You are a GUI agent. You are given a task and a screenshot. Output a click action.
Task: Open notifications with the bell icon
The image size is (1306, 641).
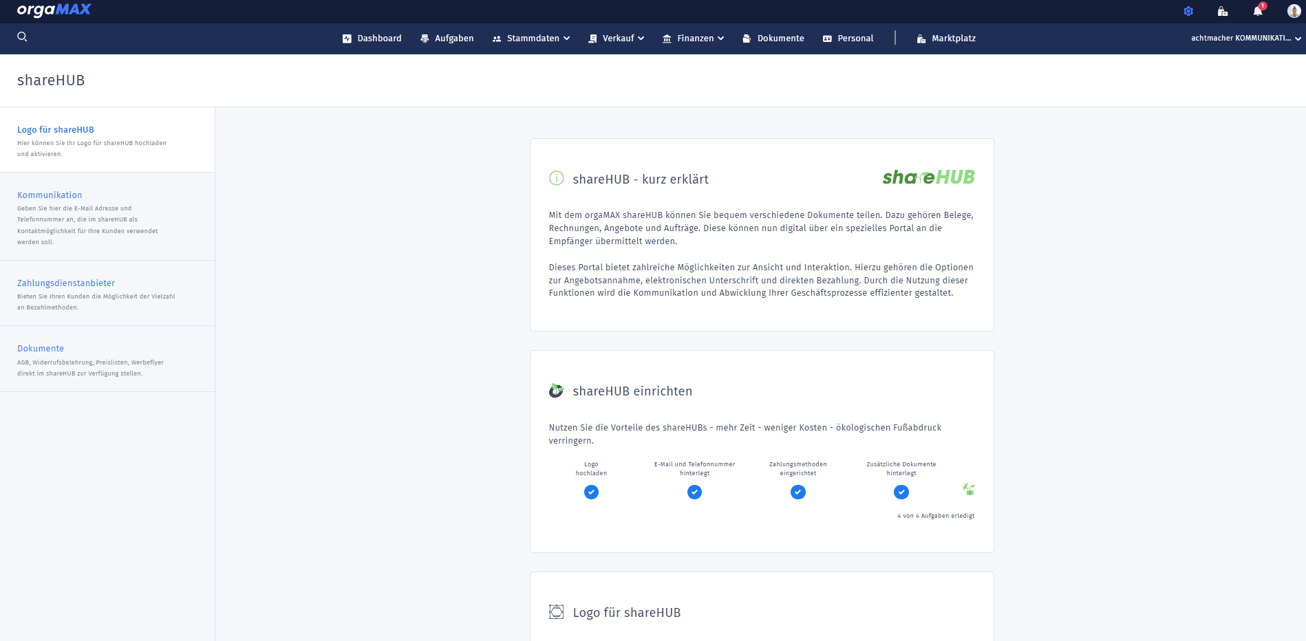pyautogui.click(x=1258, y=10)
